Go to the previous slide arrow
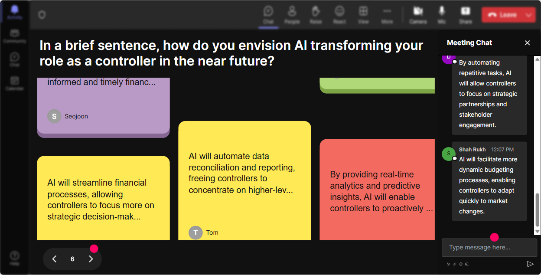Image resolution: width=541 pixels, height=275 pixels. [54, 259]
